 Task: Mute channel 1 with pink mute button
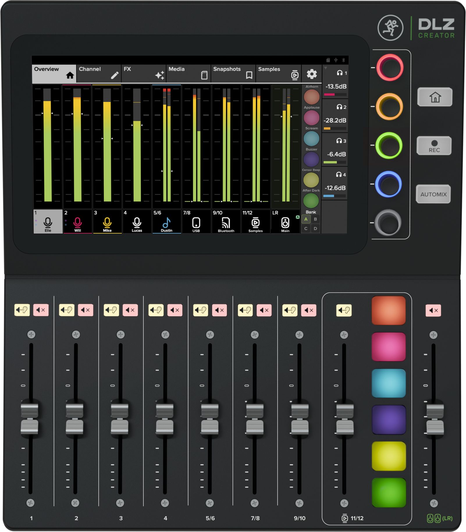[41, 310]
